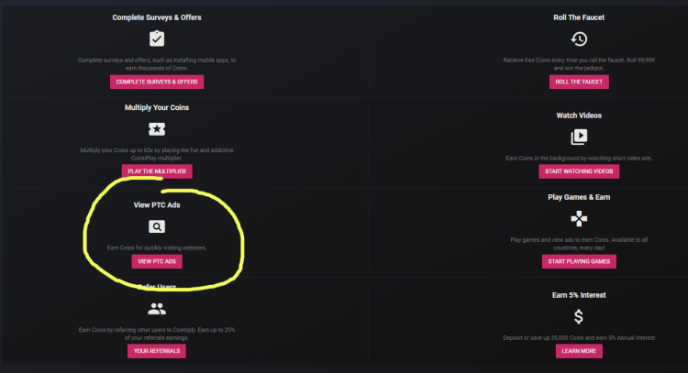Screen dimensions: 688x373
Task: Open Complete Surveys & Offers button
Action: coord(157,82)
